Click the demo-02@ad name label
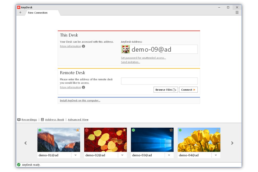The height and width of the screenshot is (172, 258). tap(95, 155)
